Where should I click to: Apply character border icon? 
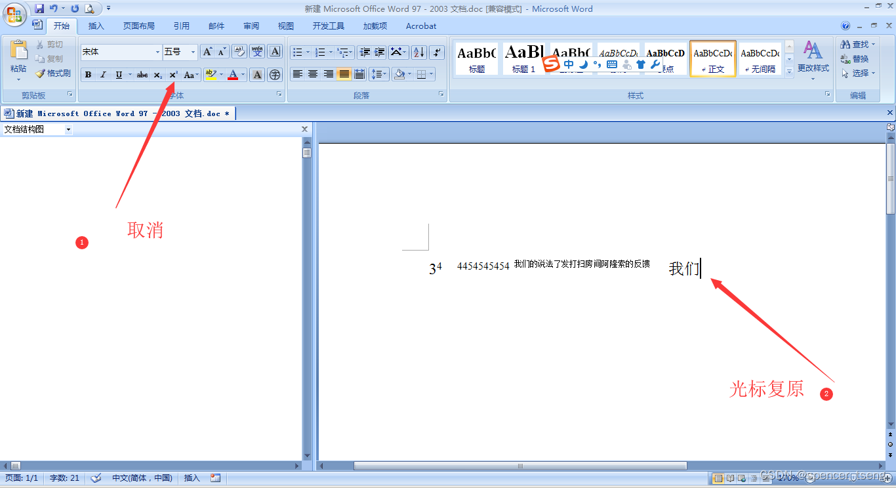click(275, 52)
